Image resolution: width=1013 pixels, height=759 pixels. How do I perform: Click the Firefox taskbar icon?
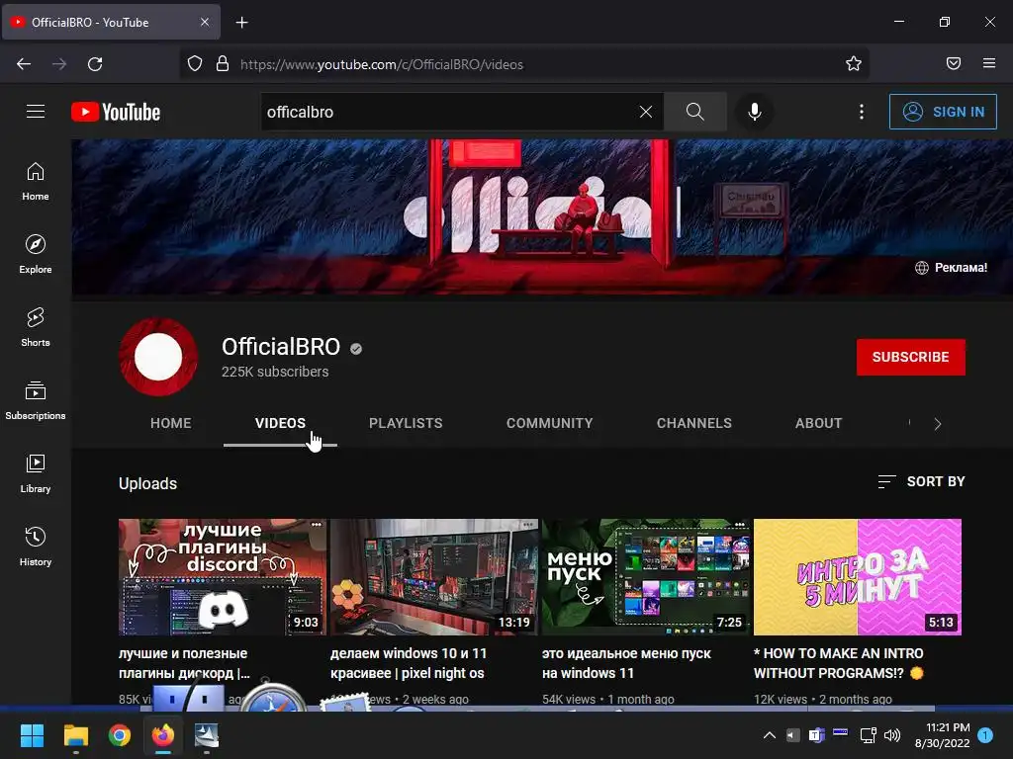point(163,735)
